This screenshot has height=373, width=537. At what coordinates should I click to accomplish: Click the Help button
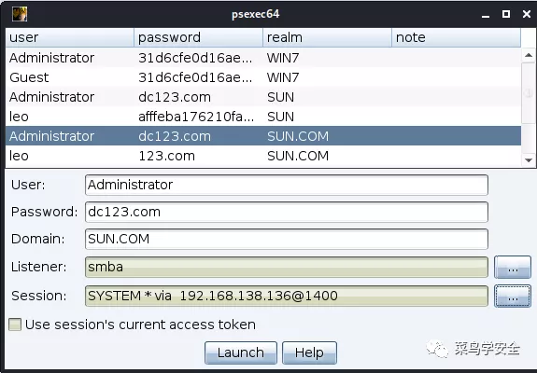309,352
